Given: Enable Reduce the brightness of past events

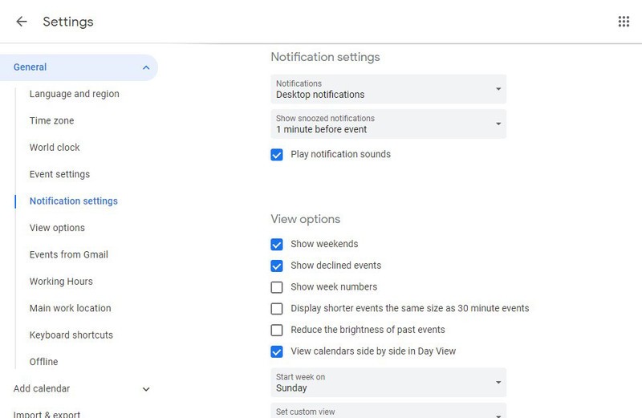Looking at the screenshot, I should tap(277, 330).
